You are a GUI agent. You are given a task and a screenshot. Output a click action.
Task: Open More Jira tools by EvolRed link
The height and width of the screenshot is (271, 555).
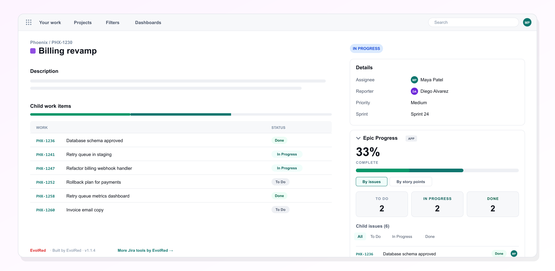(x=145, y=250)
